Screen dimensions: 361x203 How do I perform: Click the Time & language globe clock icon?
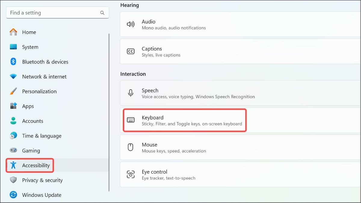[13, 136]
